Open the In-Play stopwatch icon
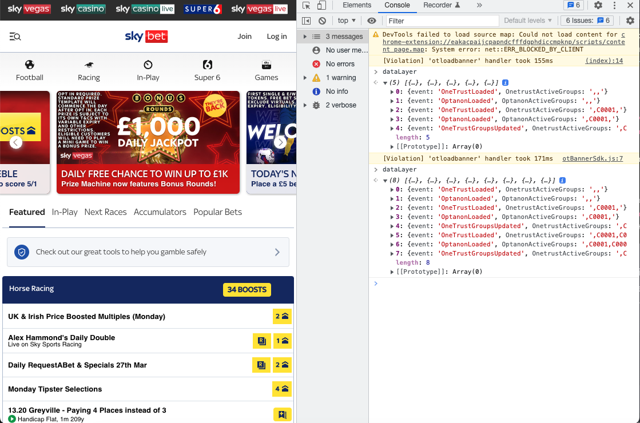The height and width of the screenshot is (423, 640). [x=148, y=65]
